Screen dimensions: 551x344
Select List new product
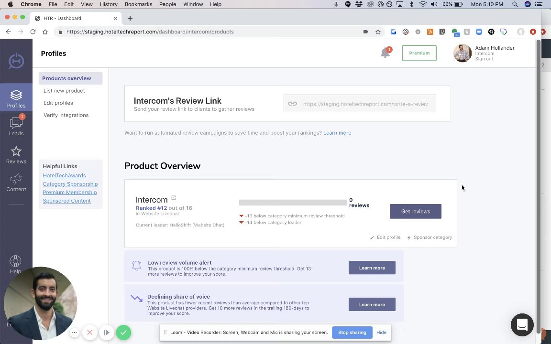click(x=64, y=91)
